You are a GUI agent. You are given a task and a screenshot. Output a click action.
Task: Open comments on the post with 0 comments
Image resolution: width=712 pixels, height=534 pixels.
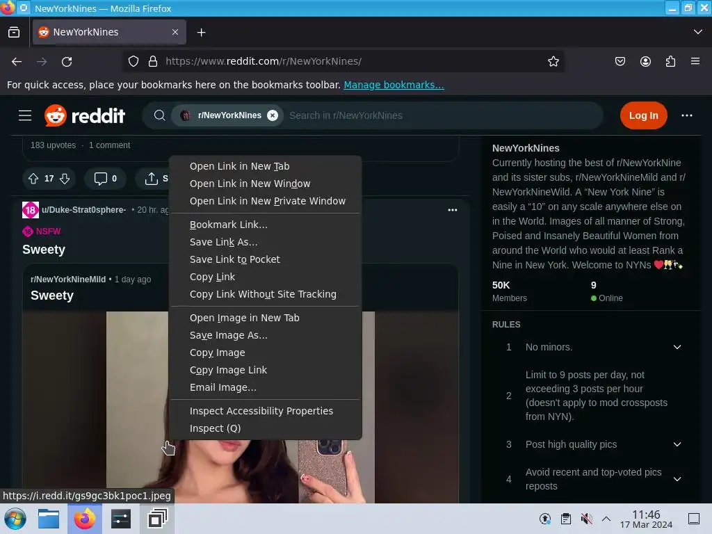point(106,179)
